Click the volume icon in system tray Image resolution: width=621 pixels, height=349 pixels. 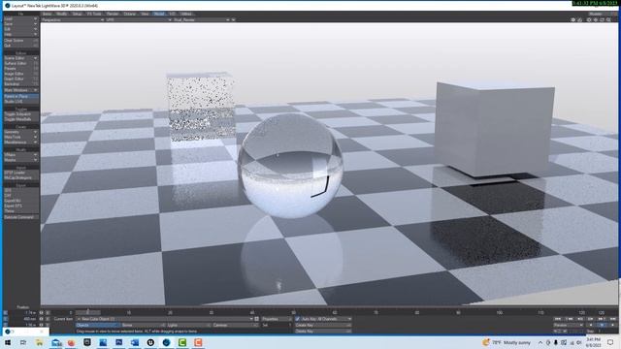point(578,342)
